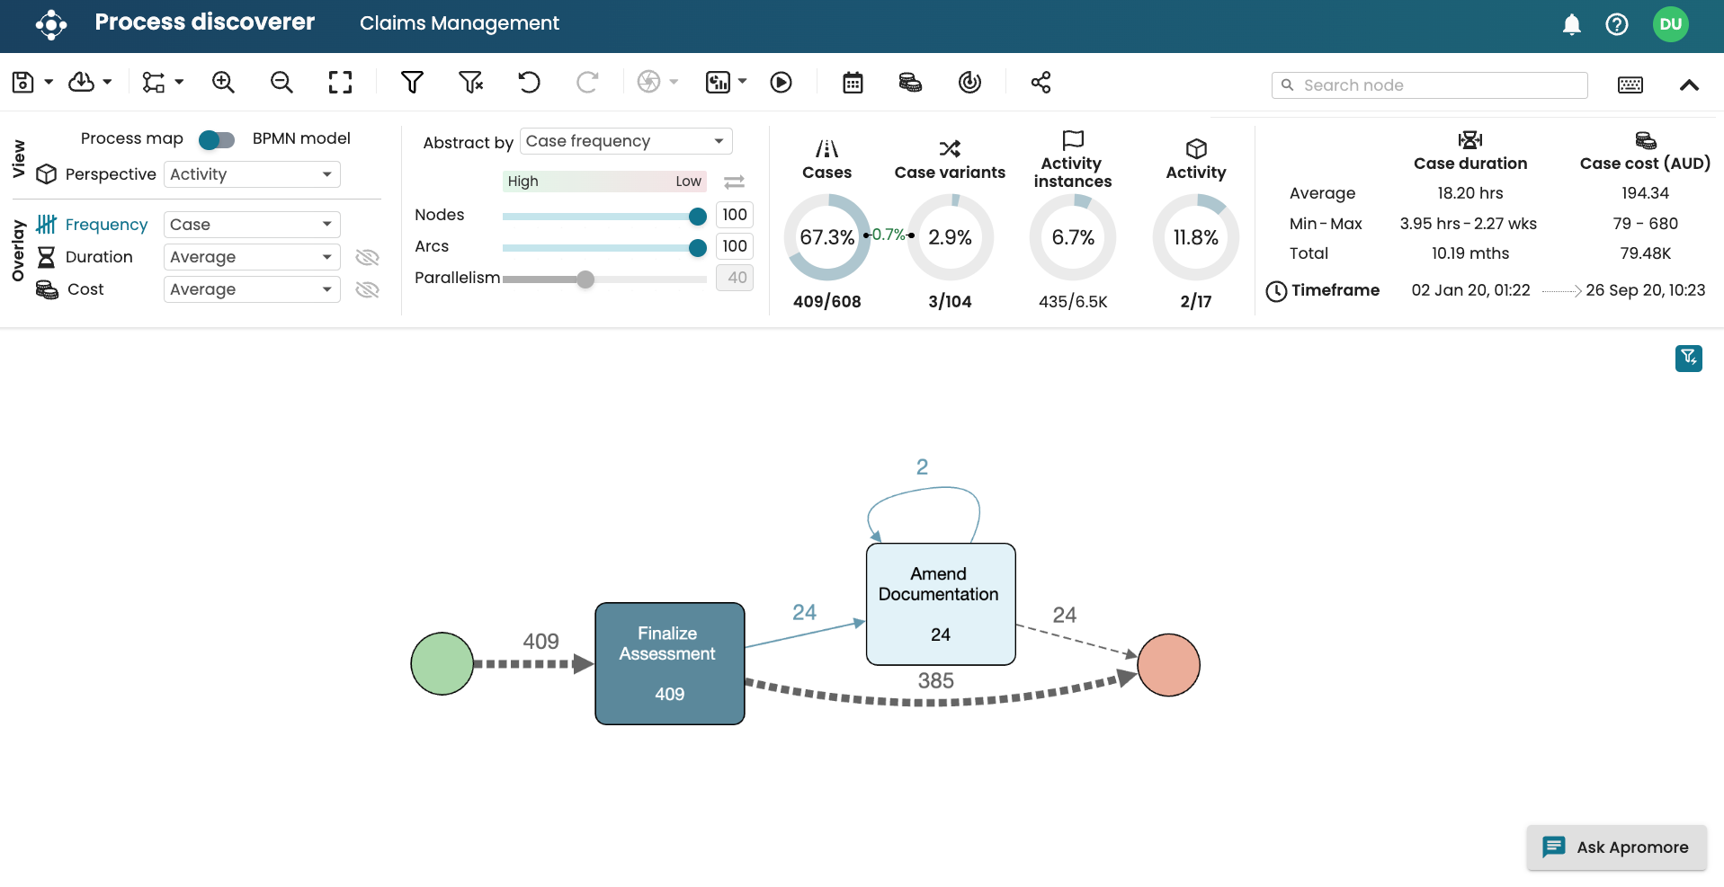1724x887 pixels.
Task: Expand the Frequency dropdown showing Case
Action: (252, 225)
